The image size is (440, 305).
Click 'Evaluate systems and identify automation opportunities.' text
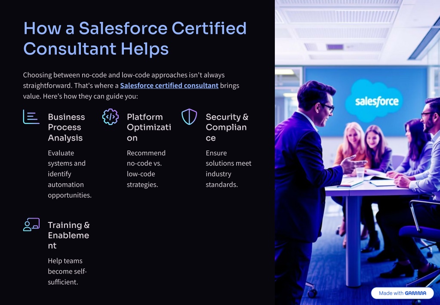pyautogui.click(x=70, y=174)
